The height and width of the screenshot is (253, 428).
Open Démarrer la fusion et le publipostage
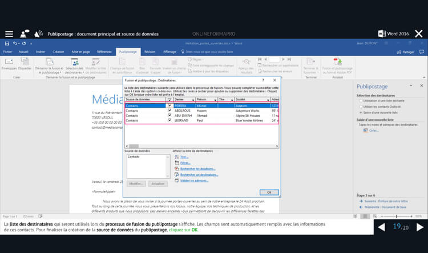pos(49,66)
